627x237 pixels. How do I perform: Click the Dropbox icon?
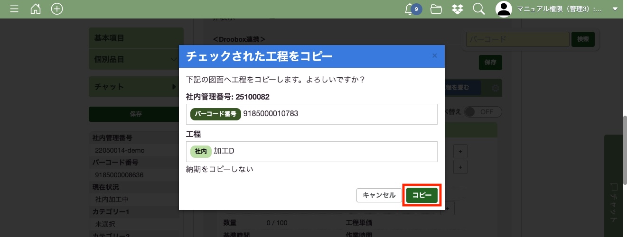click(457, 9)
